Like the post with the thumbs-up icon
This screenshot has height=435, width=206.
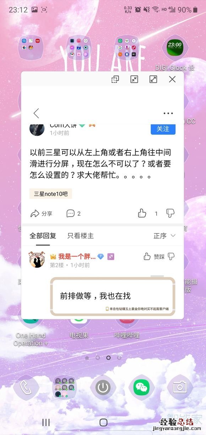coord(142,213)
